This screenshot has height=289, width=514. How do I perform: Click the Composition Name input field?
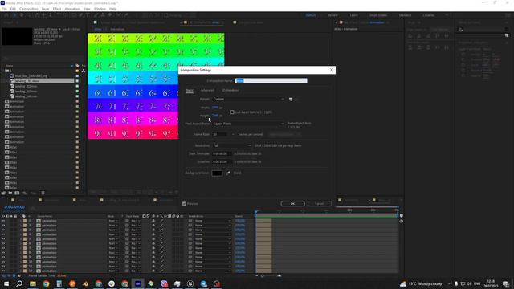pyautogui.click(x=271, y=80)
